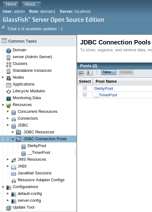Click the server (Admin Server) icon
Image resolution: width=152 pixels, height=212 pixels.
[8, 58]
